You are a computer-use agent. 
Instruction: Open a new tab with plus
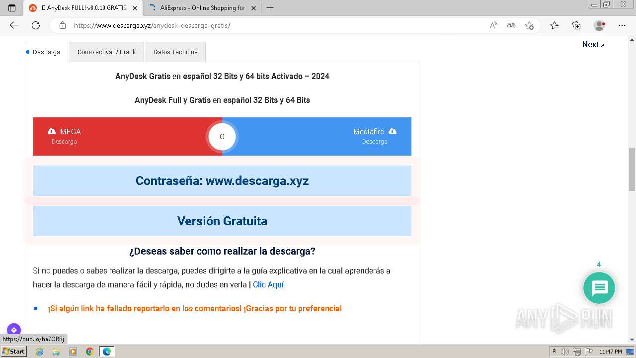(270, 8)
